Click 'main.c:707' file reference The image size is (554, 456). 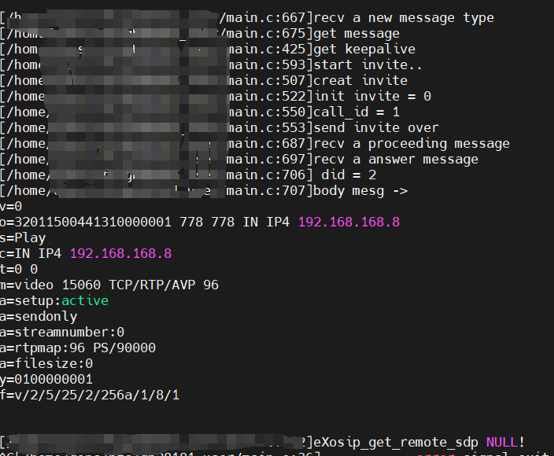coord(266,191)
